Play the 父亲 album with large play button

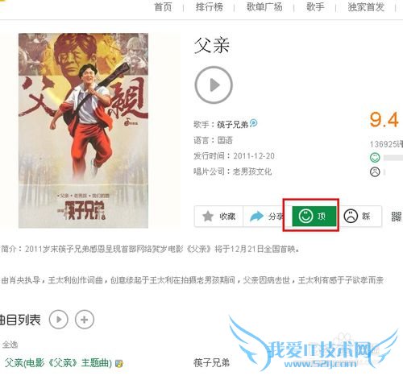pyautogui.click(x=214, y=85)
